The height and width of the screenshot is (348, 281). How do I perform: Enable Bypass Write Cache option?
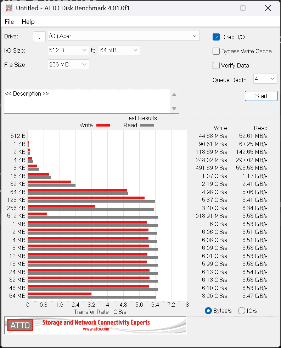pyautogui.click(x=216, y=51)
